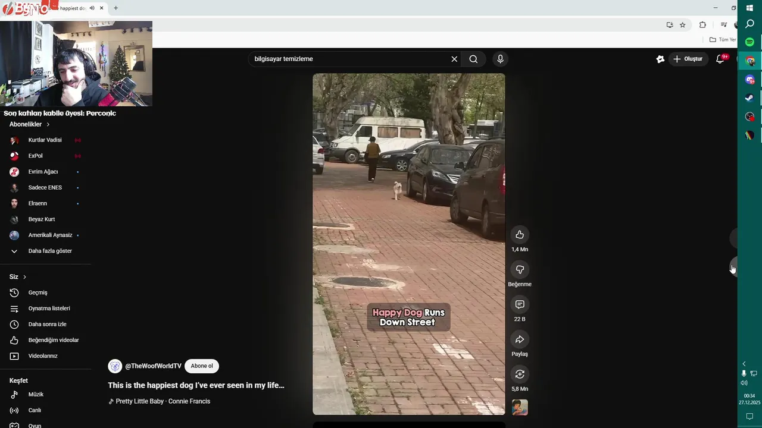Screen dimensions: 762x428
Task: Clear the search text with X
Action: (x=454, y=59)
